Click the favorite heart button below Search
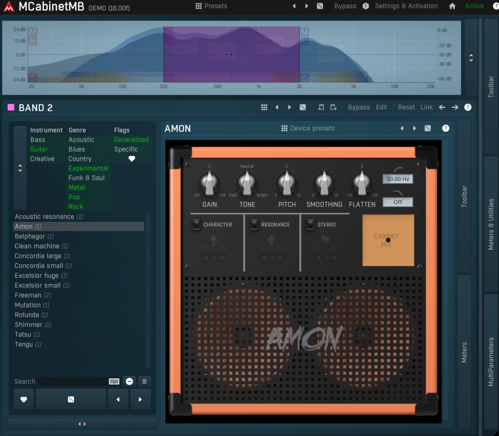 (x=23, y=399)
